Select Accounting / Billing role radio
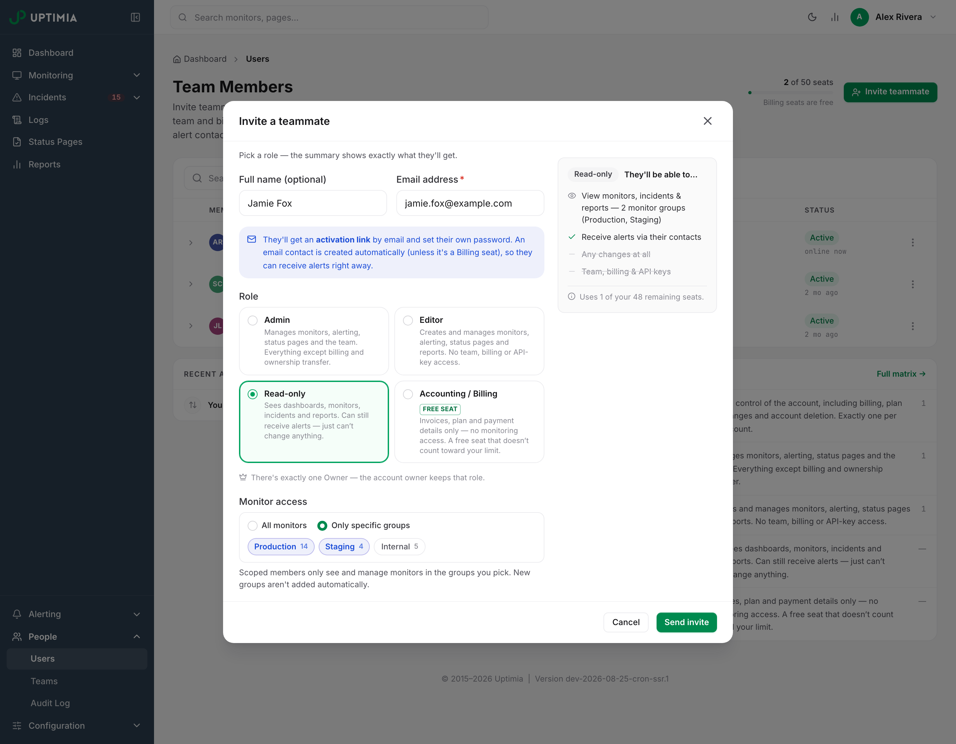 (x=408, y=394)
